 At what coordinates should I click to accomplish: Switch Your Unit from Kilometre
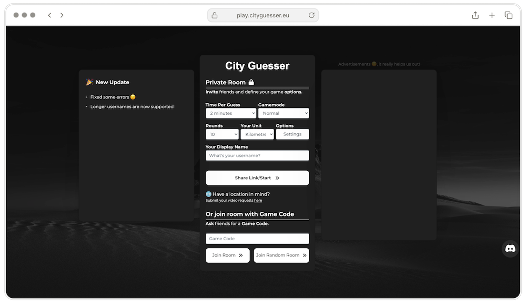pyautogui.click(x=257, y=134)
